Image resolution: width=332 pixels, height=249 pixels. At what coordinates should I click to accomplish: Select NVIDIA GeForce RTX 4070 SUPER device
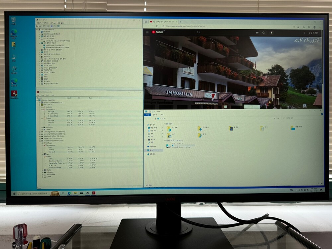pos(57,47)
